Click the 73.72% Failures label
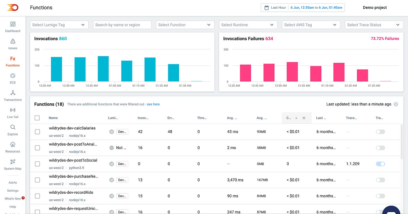This screenshot has height=214, width=408. (385, 39)
